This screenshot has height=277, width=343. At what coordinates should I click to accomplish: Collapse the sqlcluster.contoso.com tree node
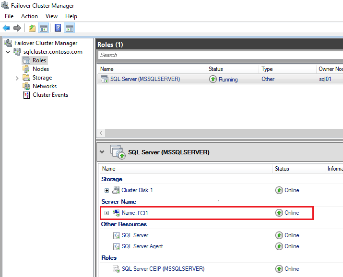click(x=8, y=52)
